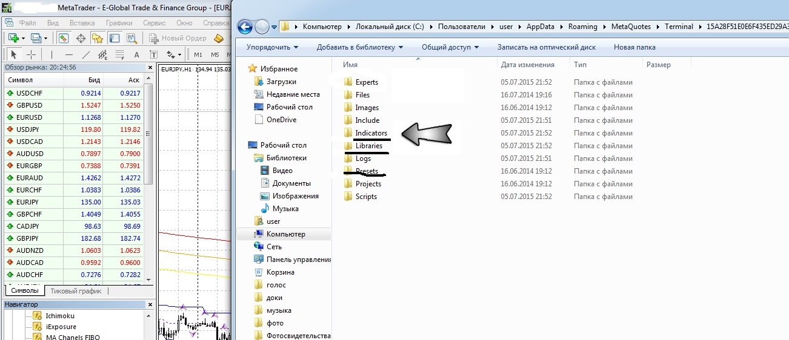Toggle the Terminal panel icon
Viewport: 789px width, 340px height.
click(115, 38)
